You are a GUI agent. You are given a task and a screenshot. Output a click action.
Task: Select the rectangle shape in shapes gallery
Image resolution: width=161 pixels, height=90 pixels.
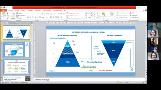coord(92,13)
